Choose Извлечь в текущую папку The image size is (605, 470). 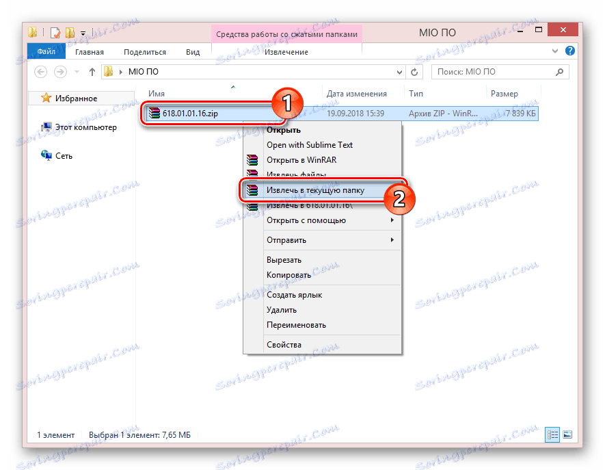pyautogui.click(x=322, y=190)
